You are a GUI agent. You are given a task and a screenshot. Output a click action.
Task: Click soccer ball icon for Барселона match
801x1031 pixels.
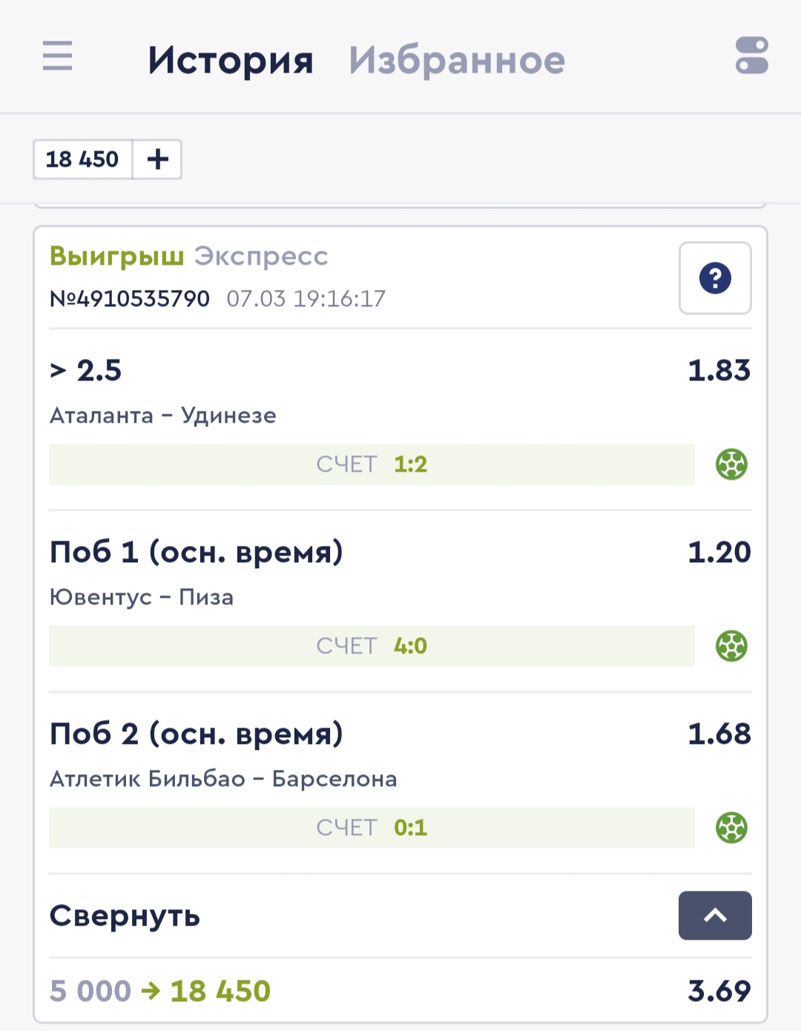point(731,828)
